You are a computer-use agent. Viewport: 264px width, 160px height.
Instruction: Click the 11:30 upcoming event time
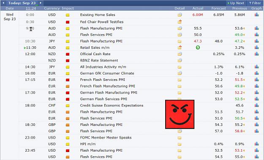[x=31, y=48]
